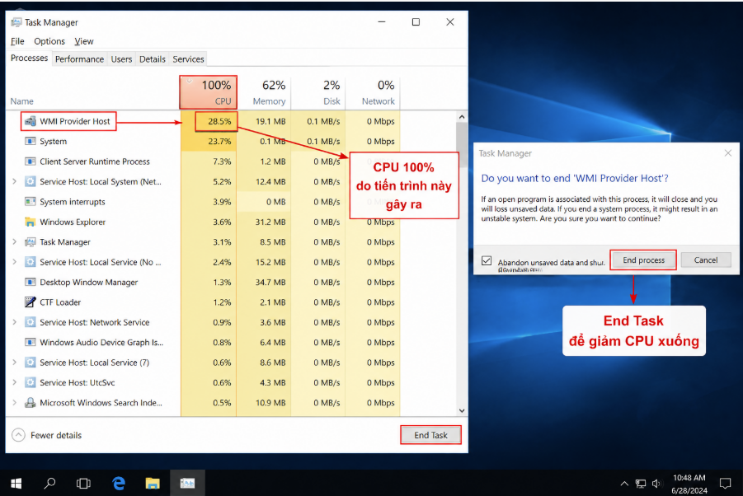Expand Service Host: UtcSvc group
The image size is (743, 496).
coord(14,382)
